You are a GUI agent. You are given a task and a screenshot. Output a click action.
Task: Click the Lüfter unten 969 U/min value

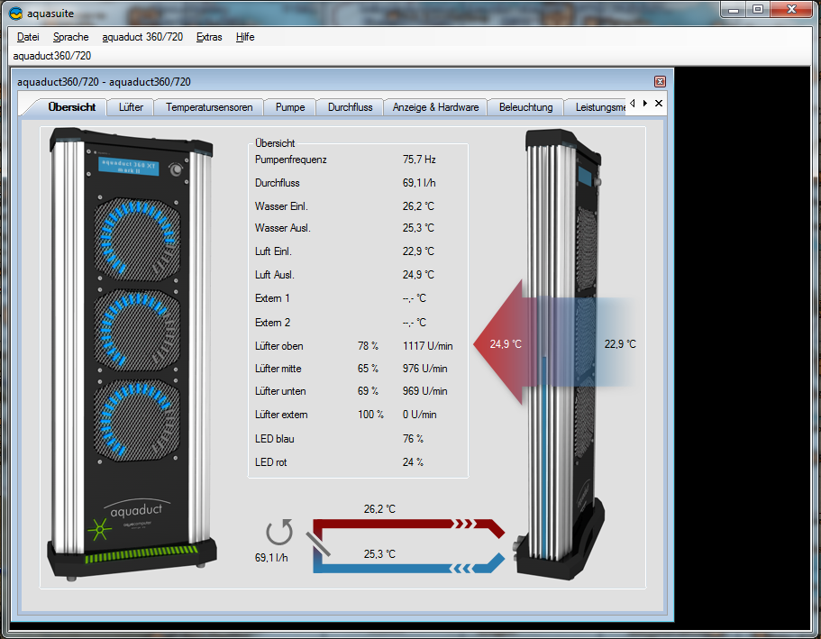424,391
